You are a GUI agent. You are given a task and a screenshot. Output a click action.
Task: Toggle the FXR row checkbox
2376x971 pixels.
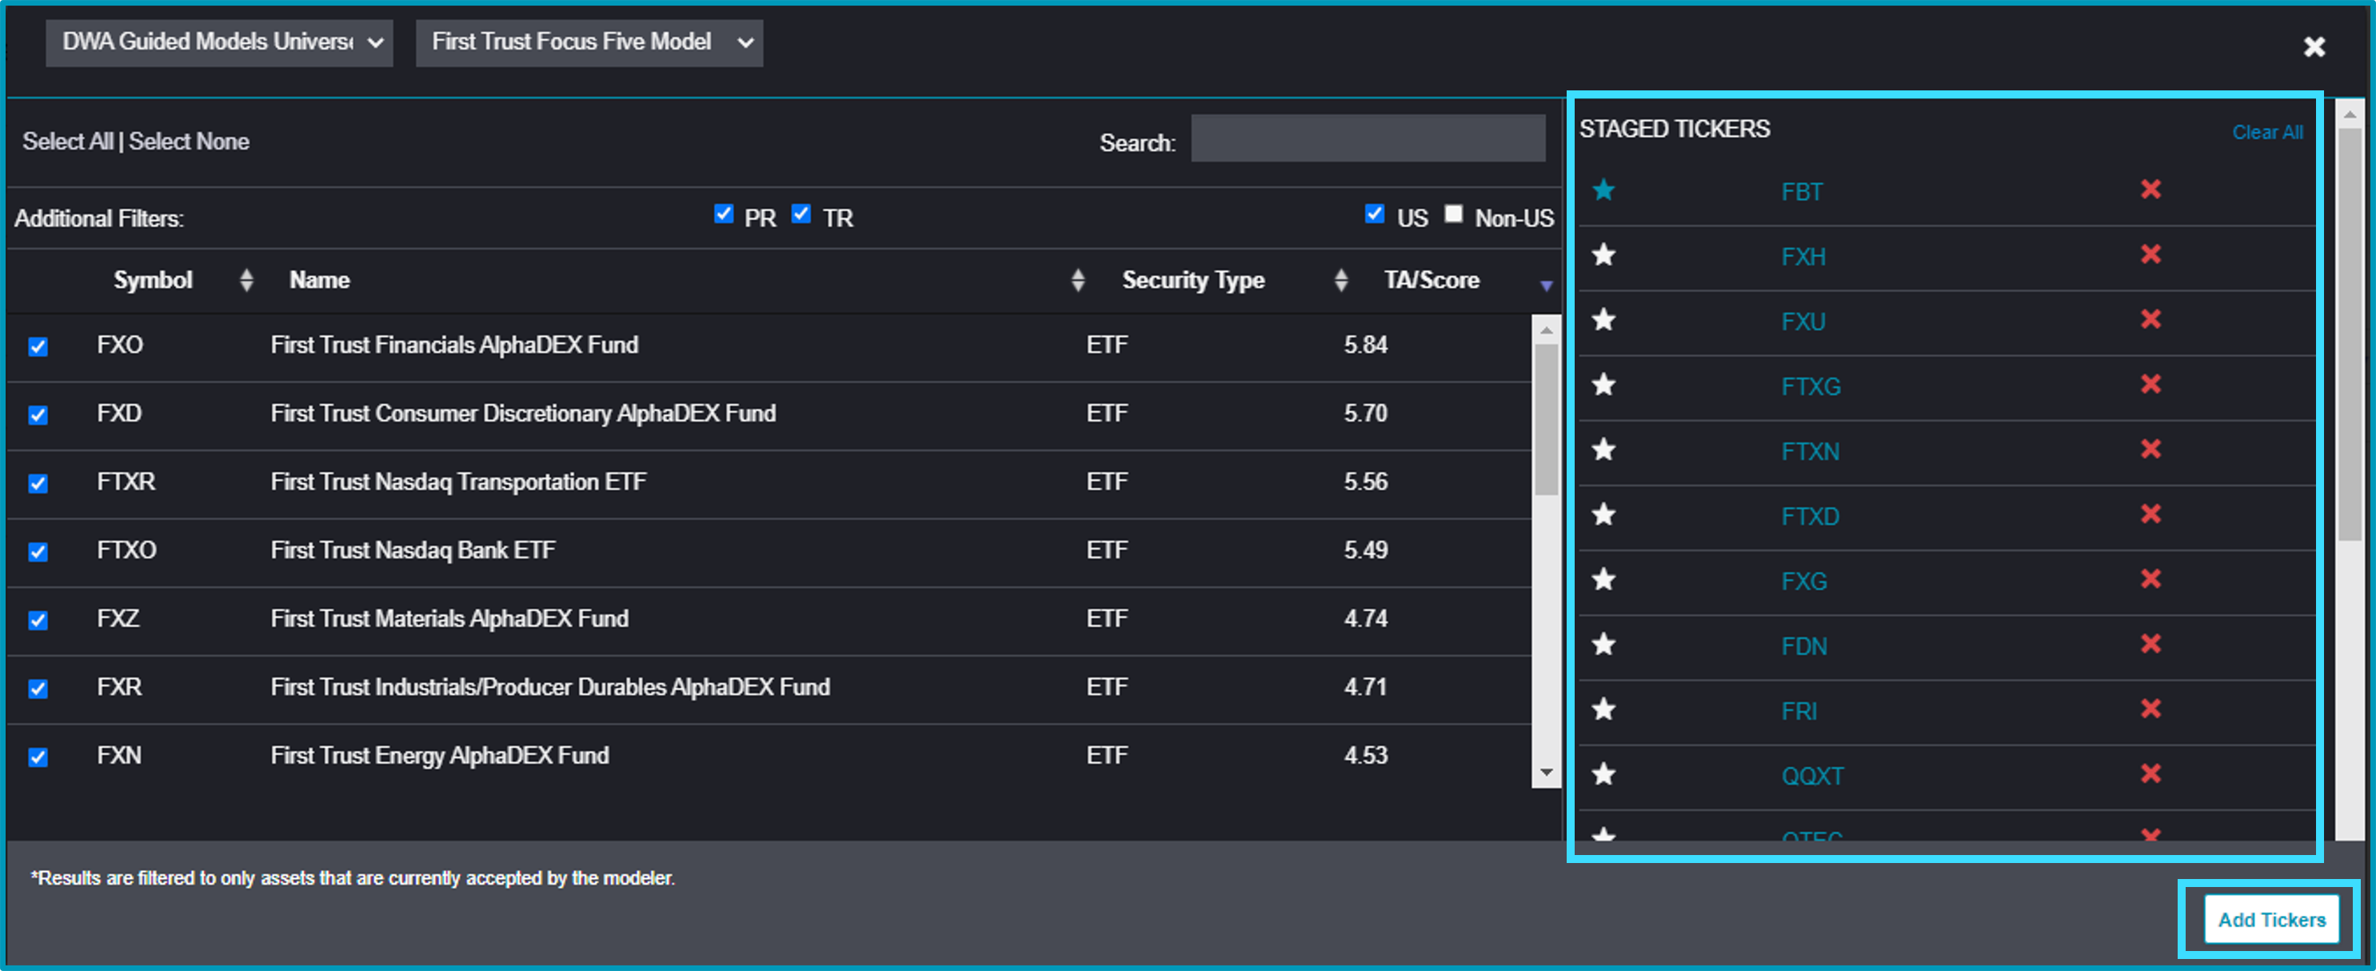pyautogui.click(x=38, y=689)
